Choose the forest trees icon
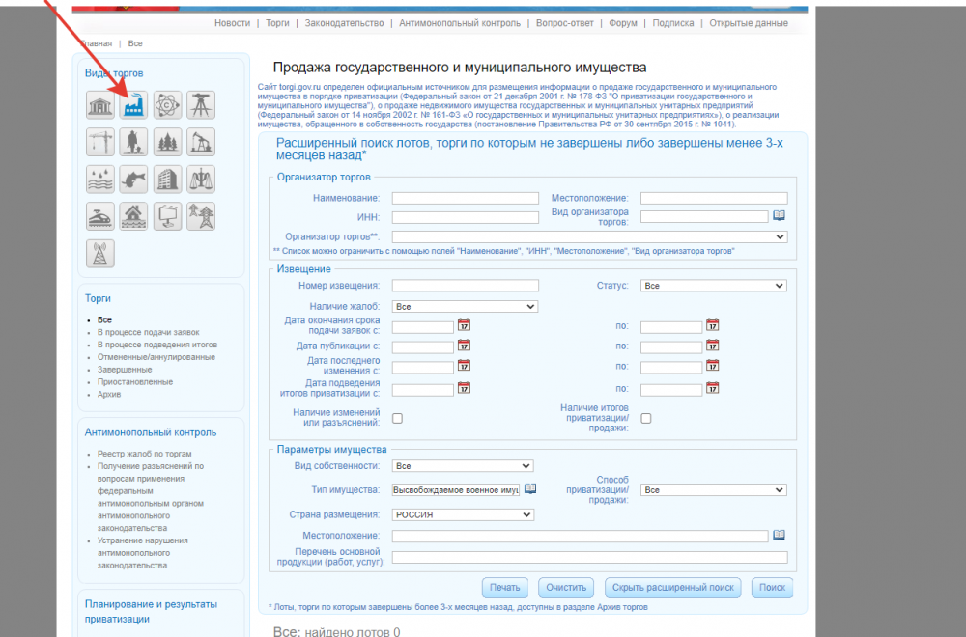 (167, 142)
